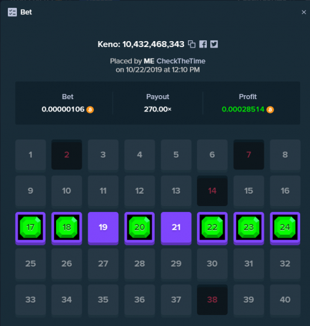Select the green gem tile 20
310x326 pixels.
140,228
